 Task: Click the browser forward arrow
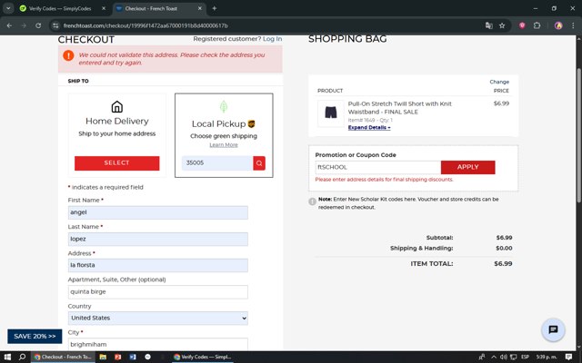click(x=24, y=25)
